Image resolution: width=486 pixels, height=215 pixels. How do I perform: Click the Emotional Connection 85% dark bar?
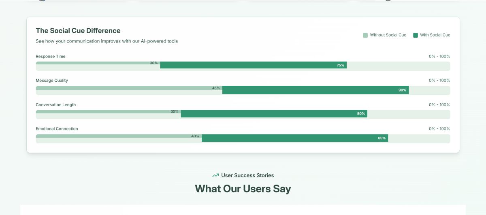click(x=295, y=138)
